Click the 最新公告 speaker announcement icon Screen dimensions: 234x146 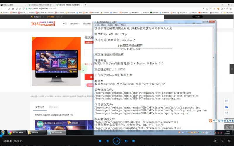(x=32, y=17)
